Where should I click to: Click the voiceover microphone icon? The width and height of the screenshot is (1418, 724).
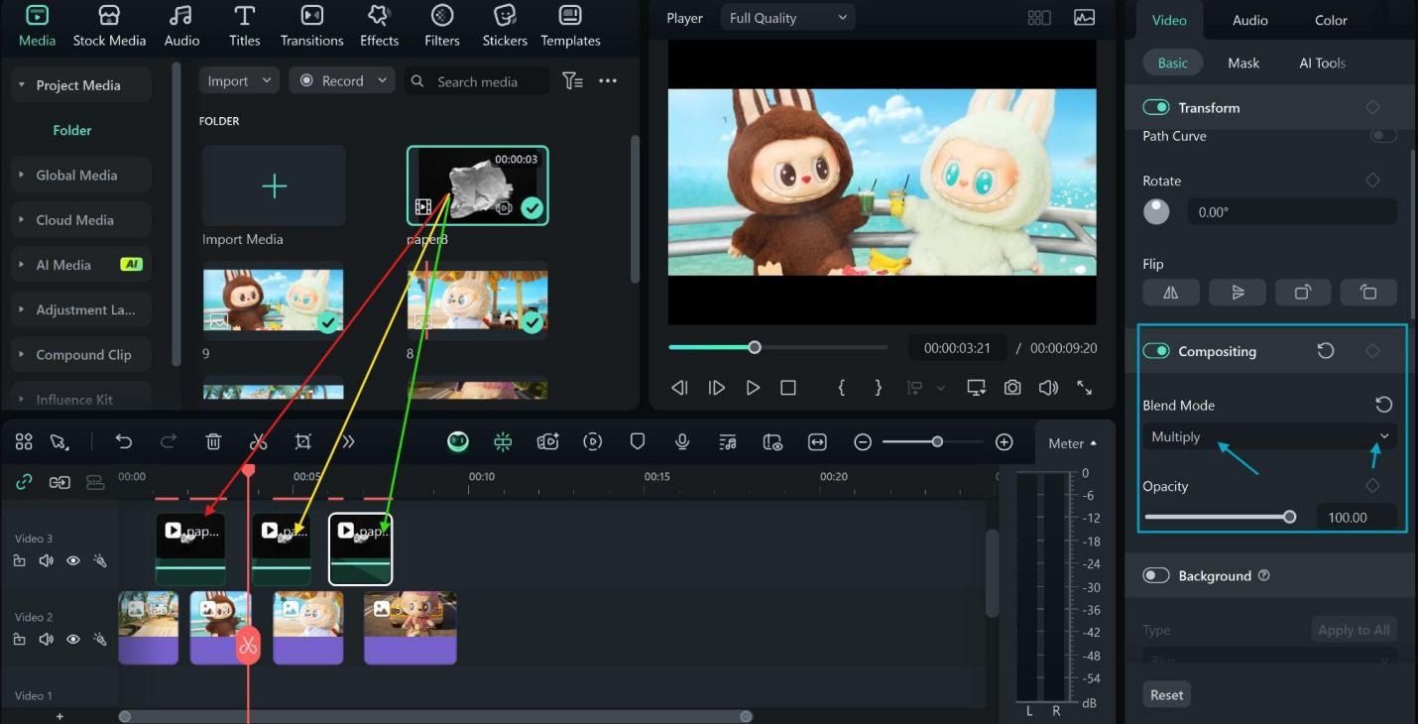[x=682, y=442]
